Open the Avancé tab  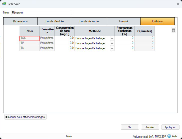[x=123, y=21]
